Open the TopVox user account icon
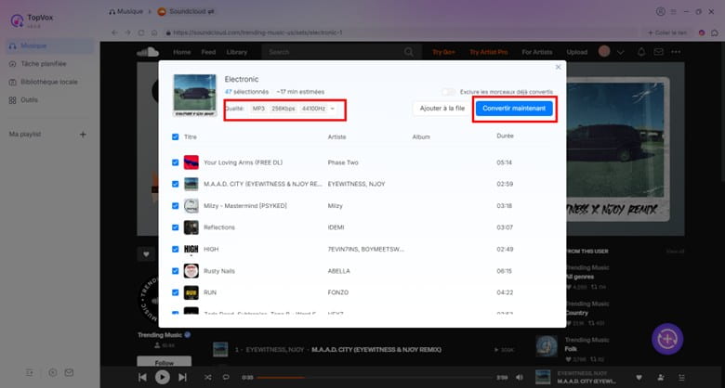 click(660, 11)
